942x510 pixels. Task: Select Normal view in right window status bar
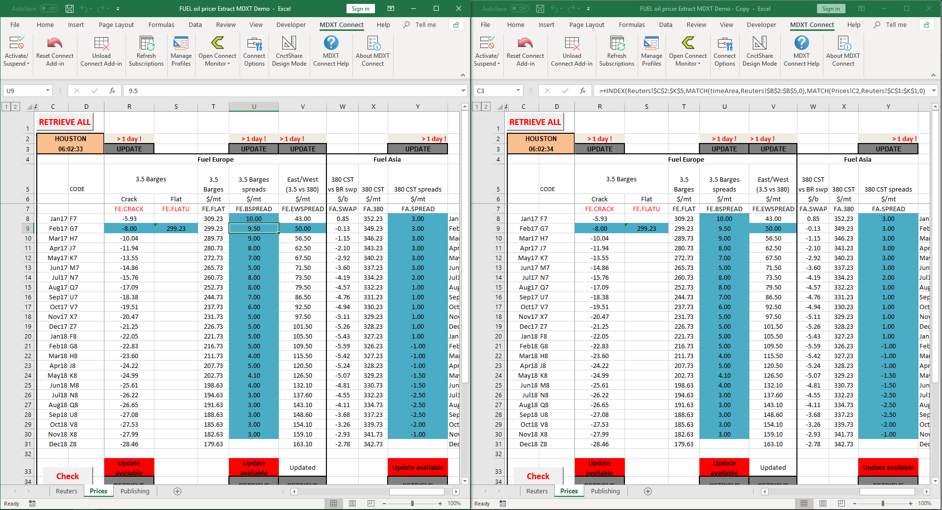(x=804, y=503)
